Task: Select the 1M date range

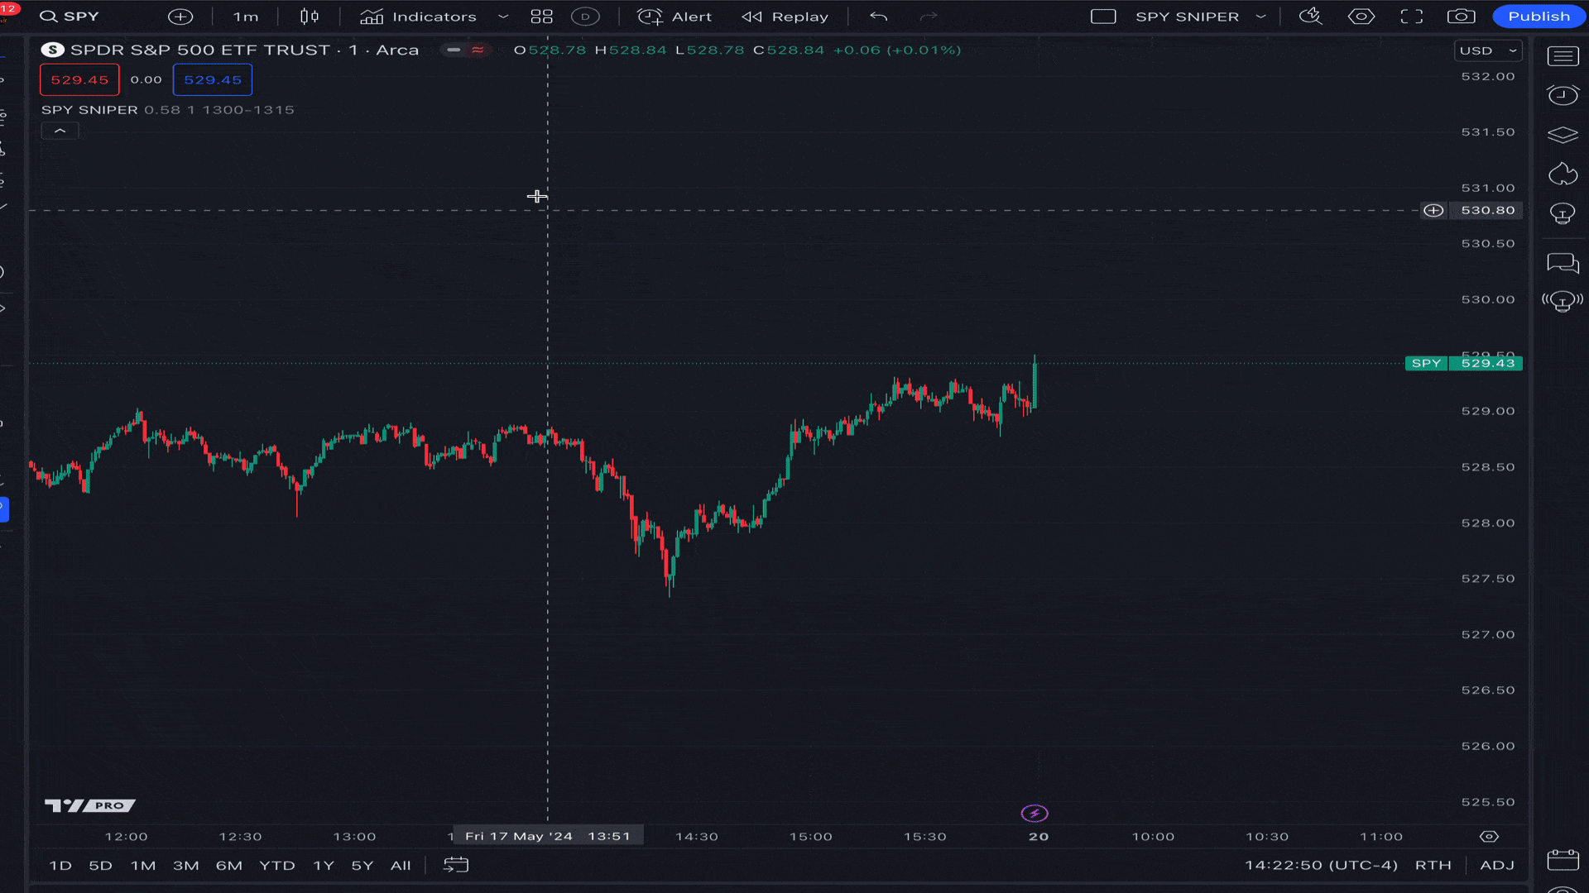Action: click(143, 866)
